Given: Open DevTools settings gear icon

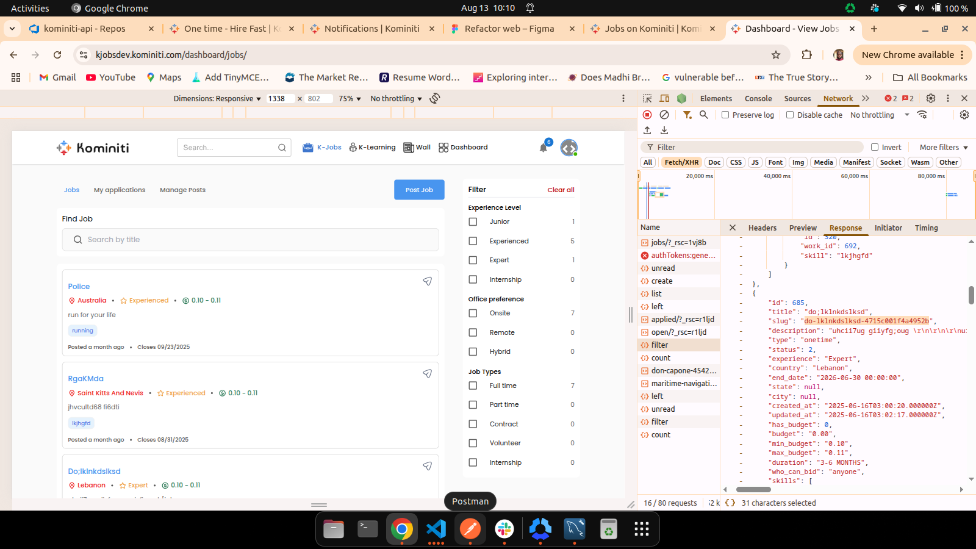Looking at the screenshot, I should [x=930, y=98].
